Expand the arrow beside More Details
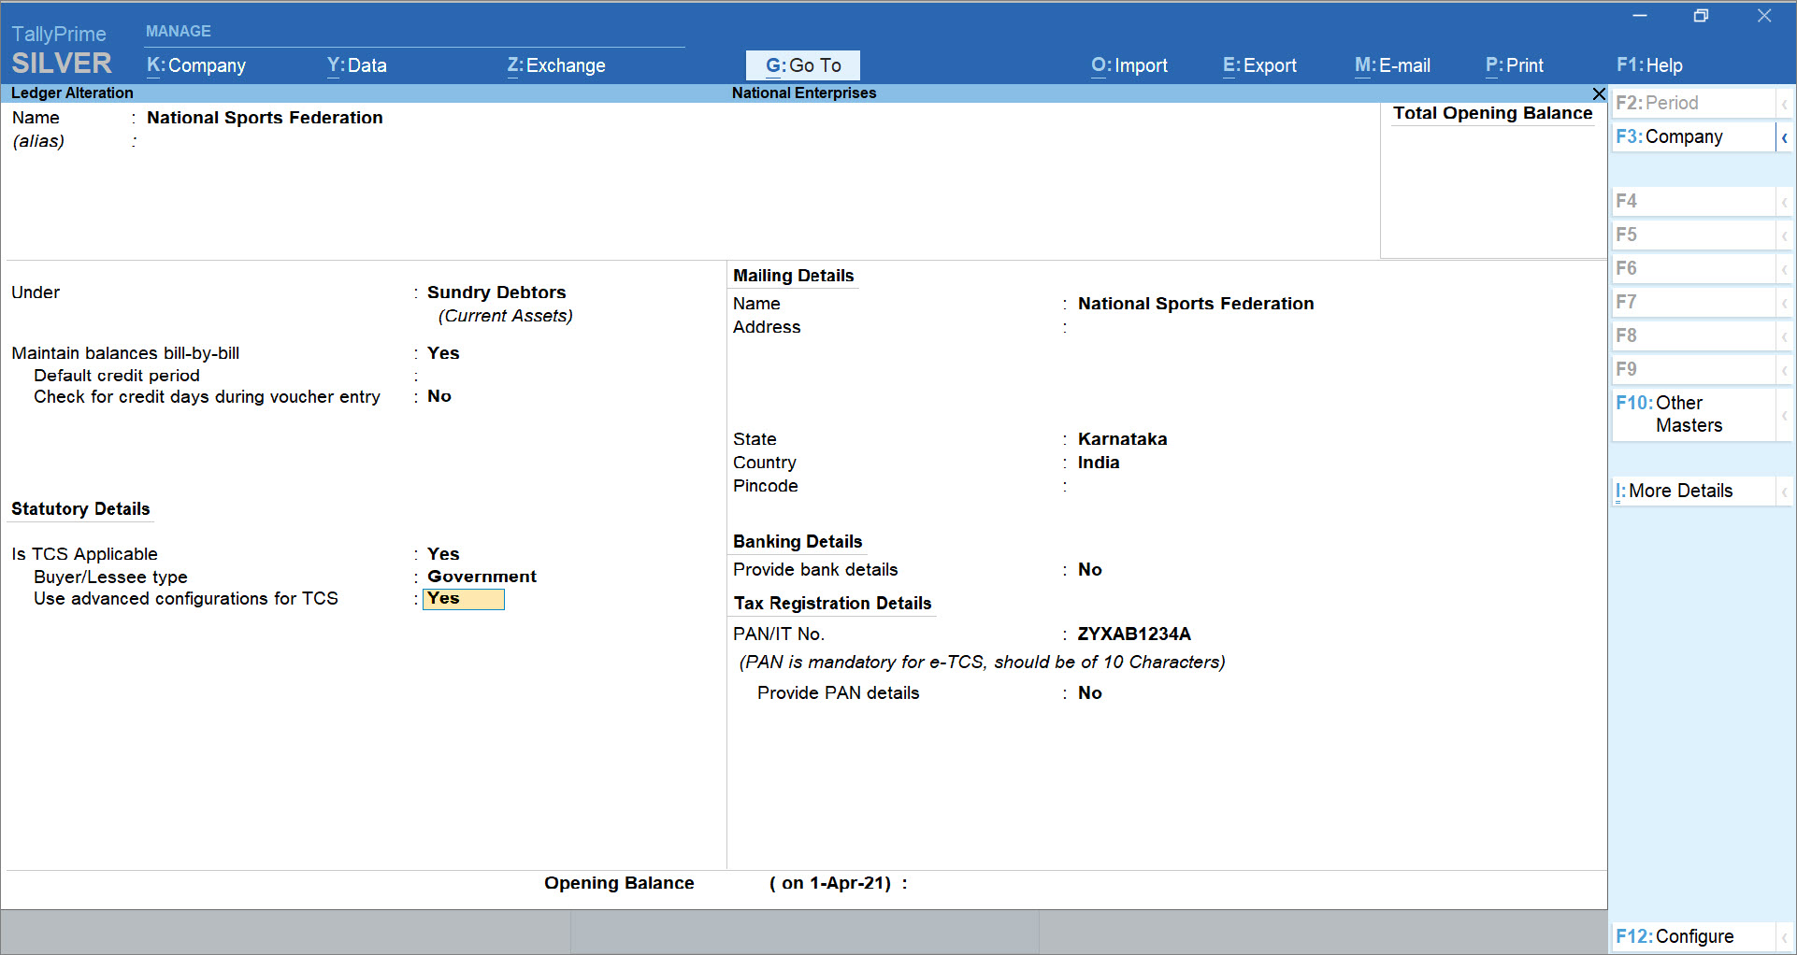1797x955 pixels. pos(1784,492)
